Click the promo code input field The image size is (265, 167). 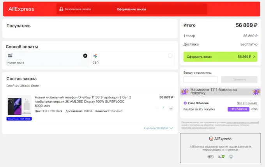click(x=201, y=79)
